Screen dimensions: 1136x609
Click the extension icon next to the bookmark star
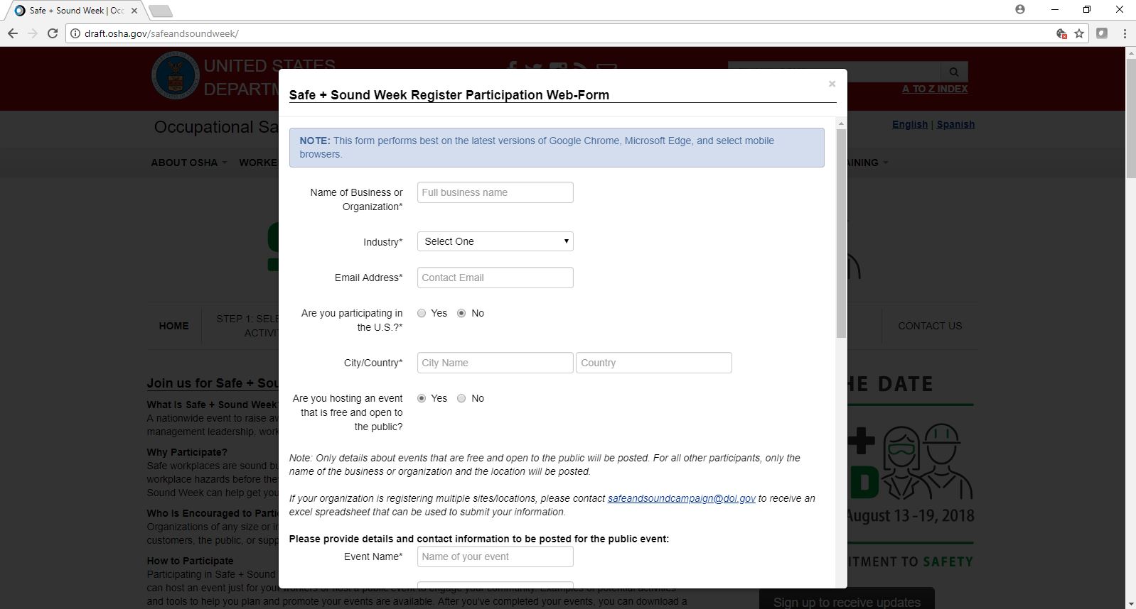coord(1102,33)
